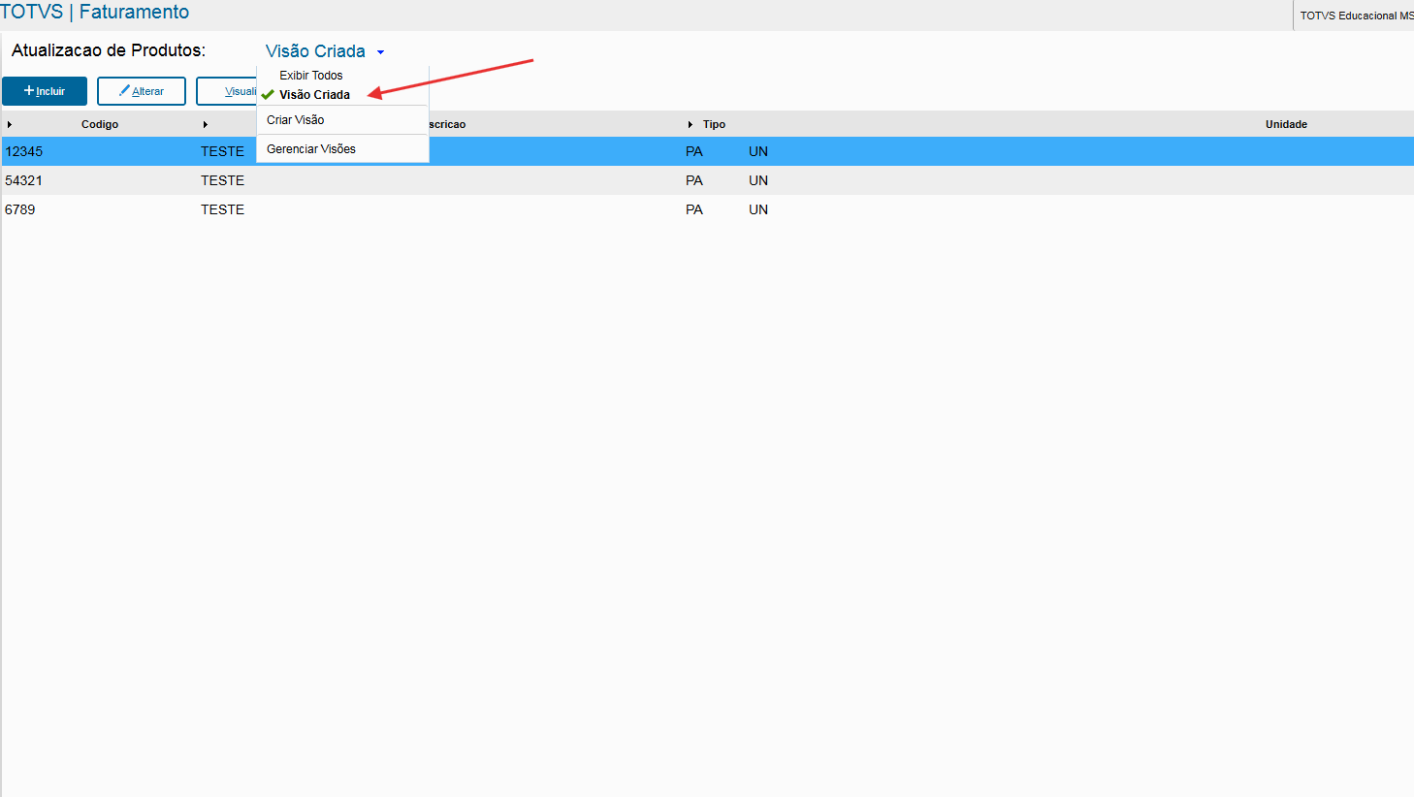1414x797 pixels.
Task: Click TESTE description in the 54321 row
Action: coord(222,180)
